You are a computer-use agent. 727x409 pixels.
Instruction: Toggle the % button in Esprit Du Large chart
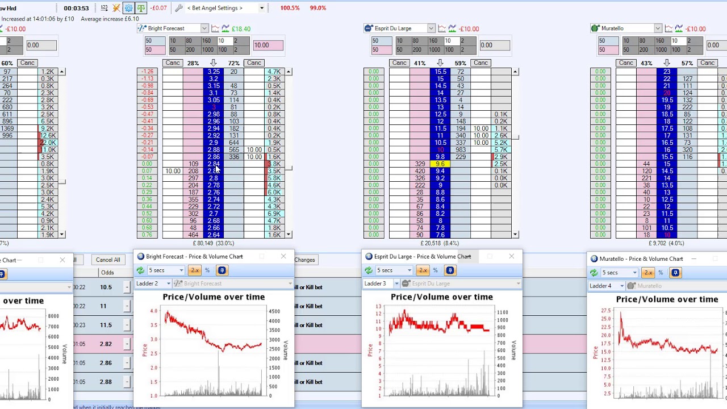click(436, 270)
